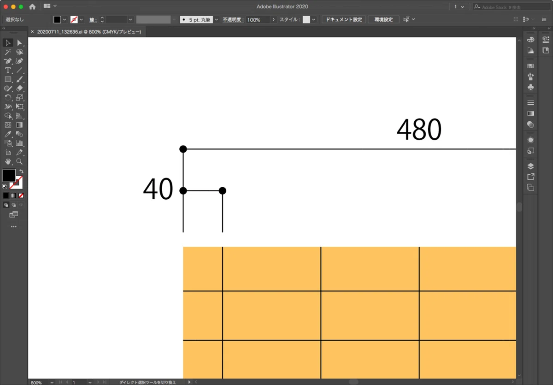553x385 pixels.
Task: Select the Rectangle tool
Action: point(8,79)
